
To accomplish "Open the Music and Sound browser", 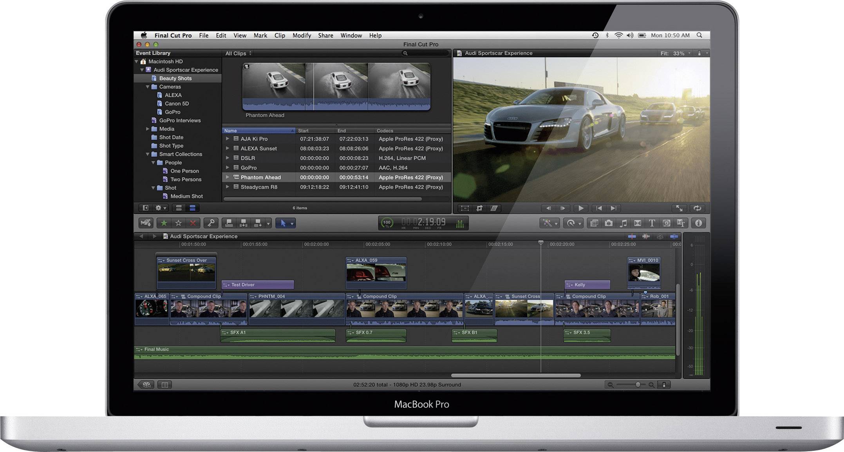I will click(x=623, y=223).
